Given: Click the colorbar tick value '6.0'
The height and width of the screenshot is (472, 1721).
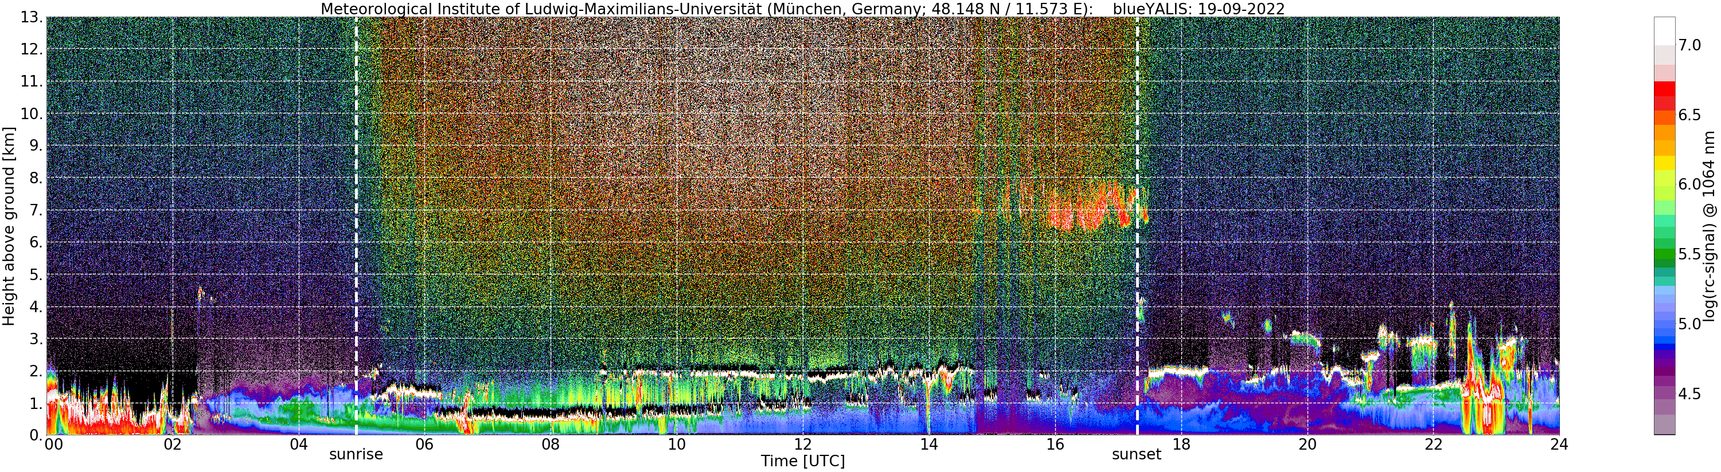Looking at the screenshot, I should click(1689, 185).
